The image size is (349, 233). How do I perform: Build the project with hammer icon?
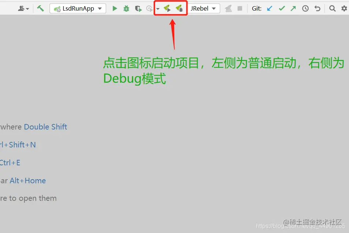[x=40, y=8]
